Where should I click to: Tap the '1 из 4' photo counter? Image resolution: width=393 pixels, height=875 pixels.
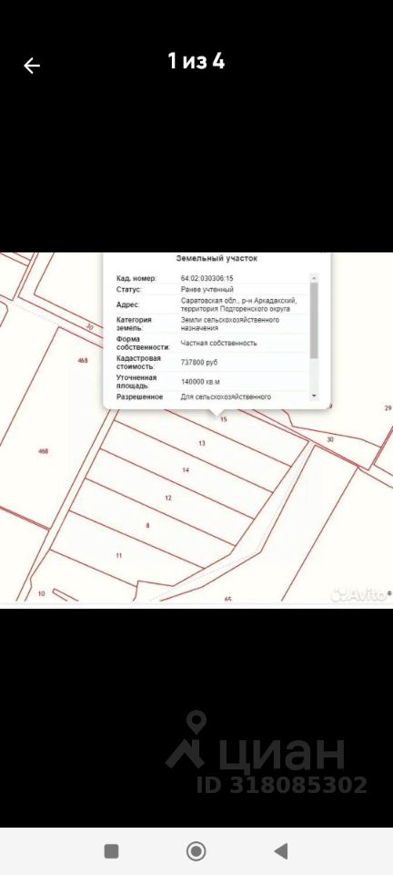point(196,61)
